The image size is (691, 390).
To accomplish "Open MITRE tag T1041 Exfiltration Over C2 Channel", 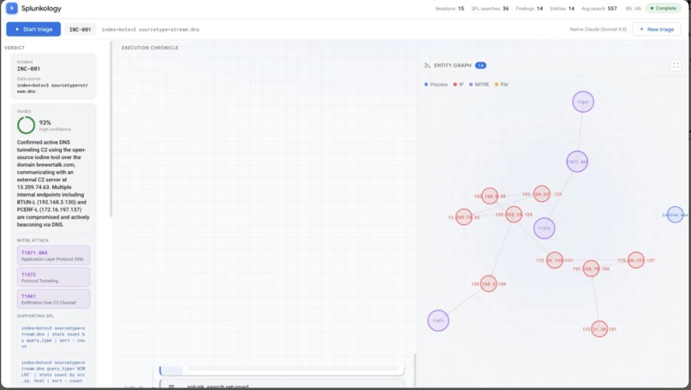I will pos(53,299).
